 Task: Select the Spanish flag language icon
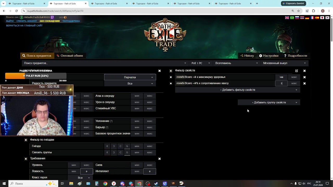click(317, 18)
